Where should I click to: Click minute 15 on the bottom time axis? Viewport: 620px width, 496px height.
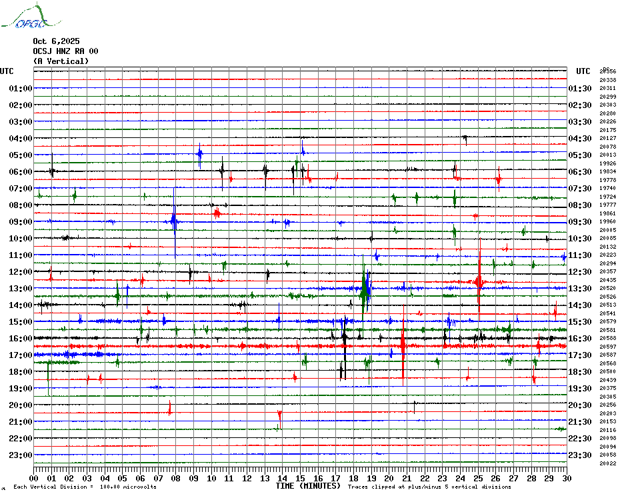[x=300, y=478]
